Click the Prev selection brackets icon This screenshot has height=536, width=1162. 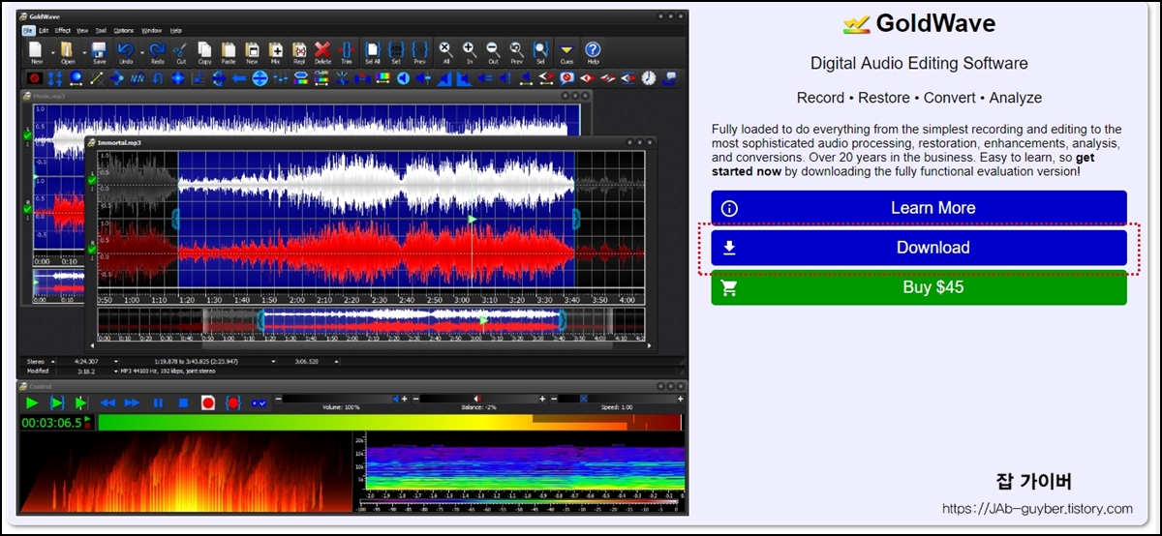(419, 50)
